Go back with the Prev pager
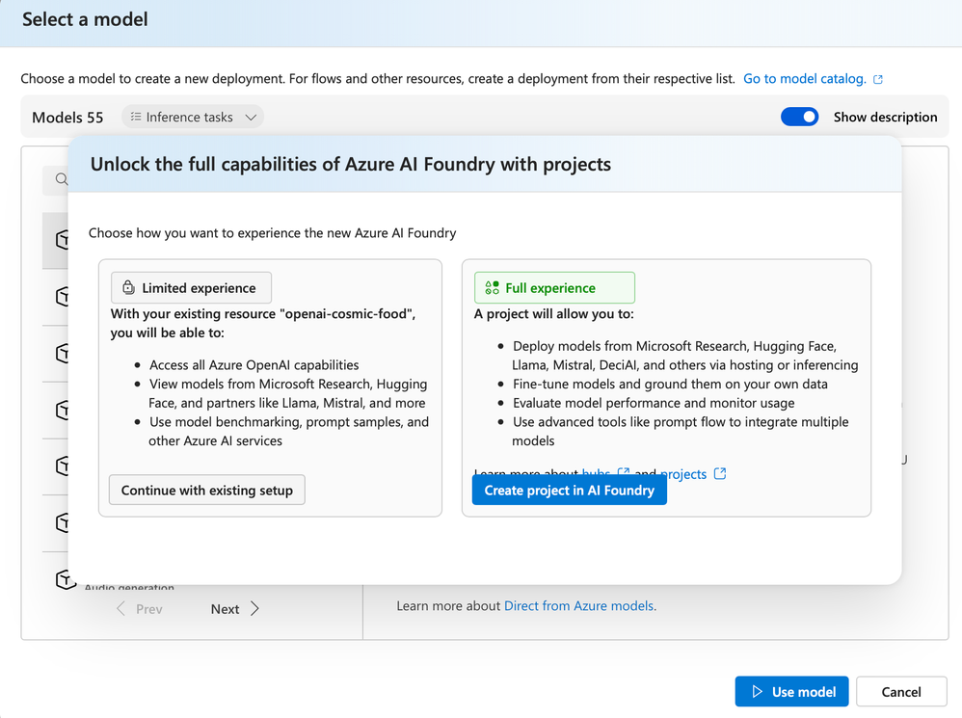 pos(139,608)
